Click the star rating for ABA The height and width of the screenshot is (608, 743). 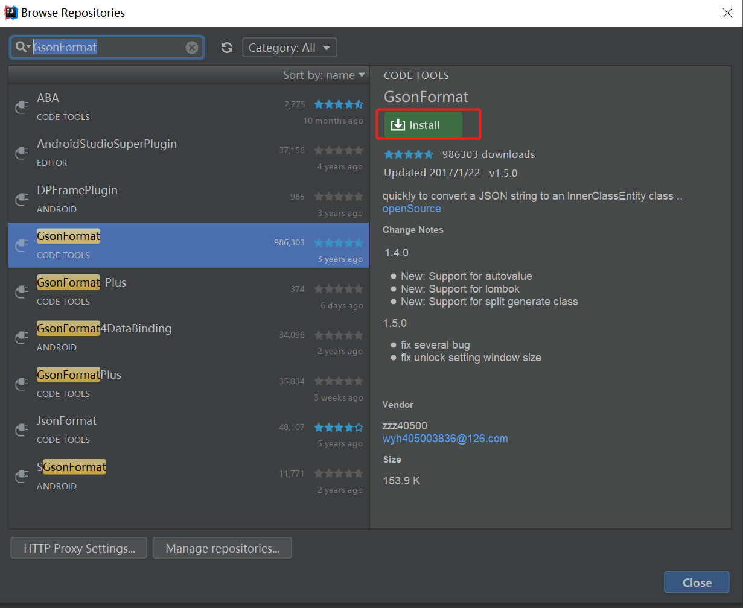point(339,104)
